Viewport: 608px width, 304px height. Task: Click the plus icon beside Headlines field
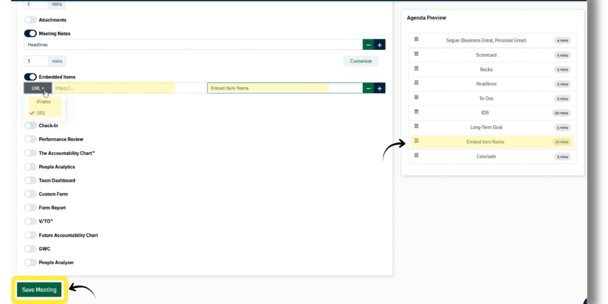380,45
